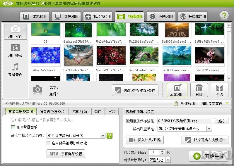Image resolution: width=234 pixels, height=166 pixels.
Task: Select waterfall thumbnail 5a02b11de7bce7
Action: coord(144,29)
